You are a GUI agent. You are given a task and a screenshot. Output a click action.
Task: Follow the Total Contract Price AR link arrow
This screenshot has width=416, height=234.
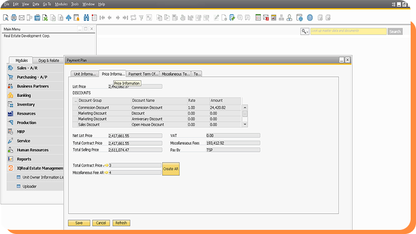point(107,165)
